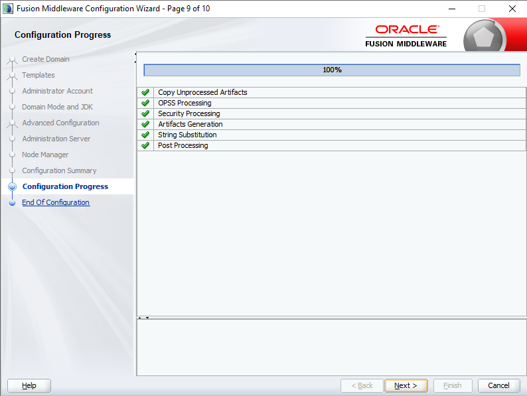Screen dimensions: 527x396
Task: Select Create Domain step in sidebar
Action: (x=46, y=59)
